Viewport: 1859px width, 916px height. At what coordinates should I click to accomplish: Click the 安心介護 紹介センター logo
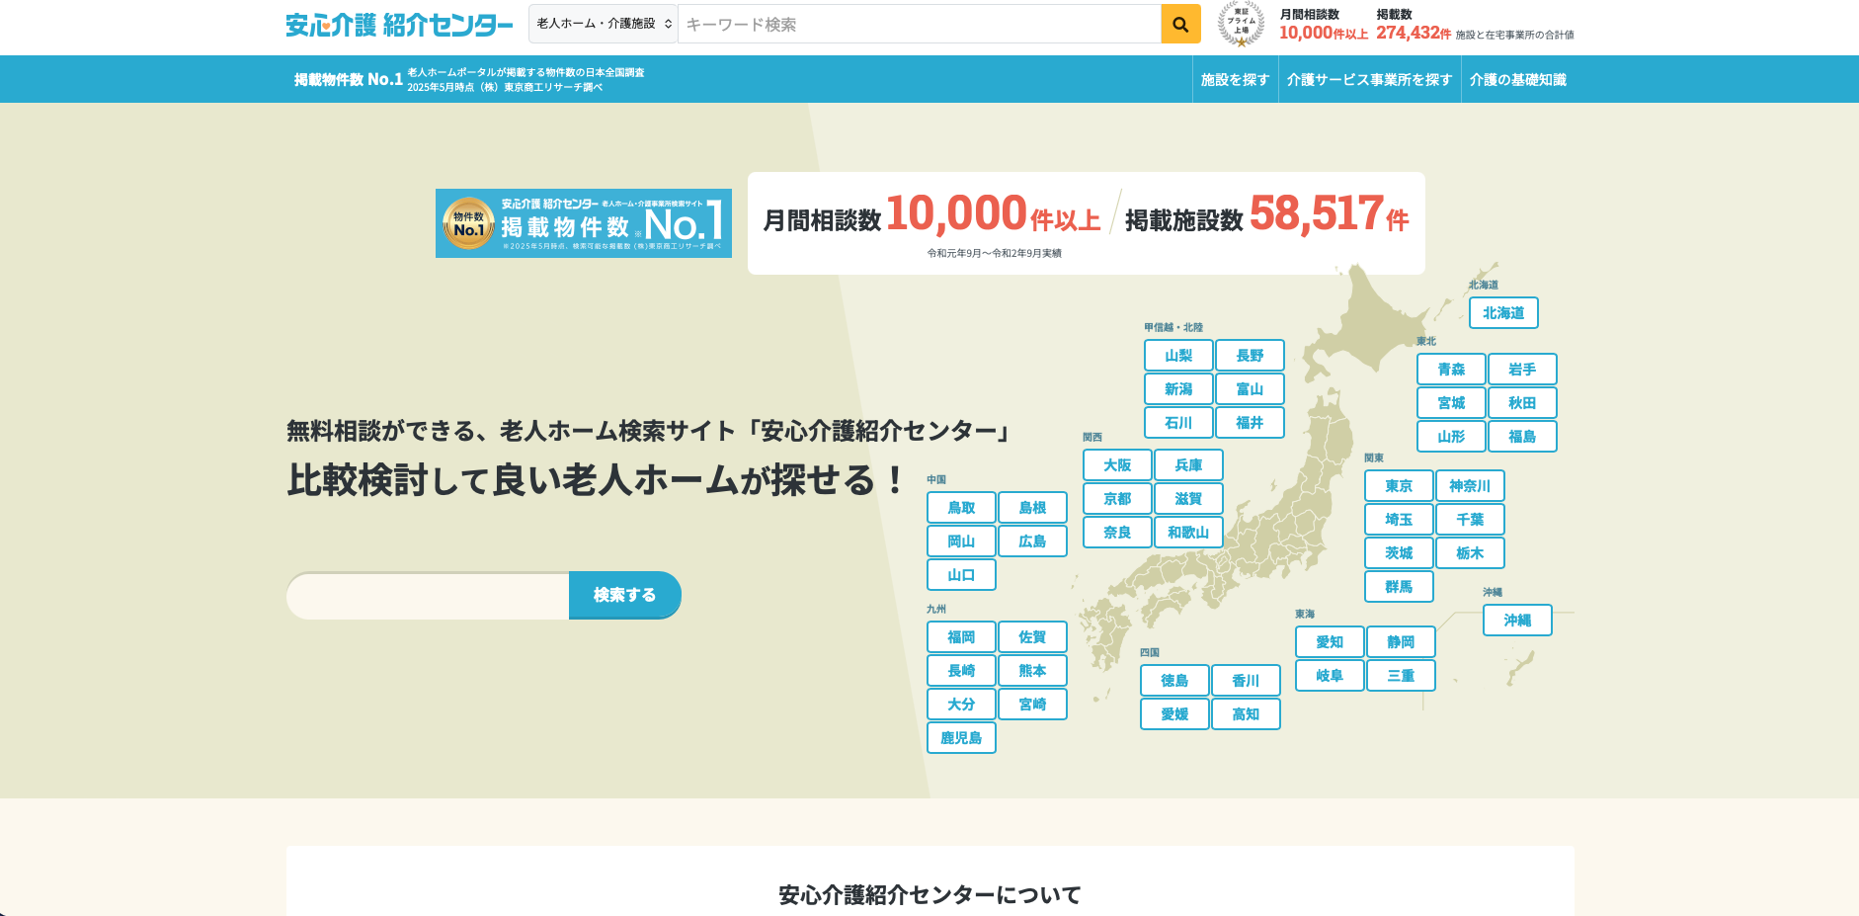coord(399,25)
